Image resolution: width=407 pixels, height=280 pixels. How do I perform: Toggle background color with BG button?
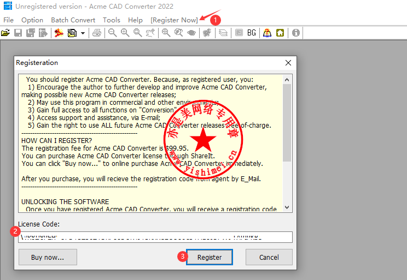(252, 33)
